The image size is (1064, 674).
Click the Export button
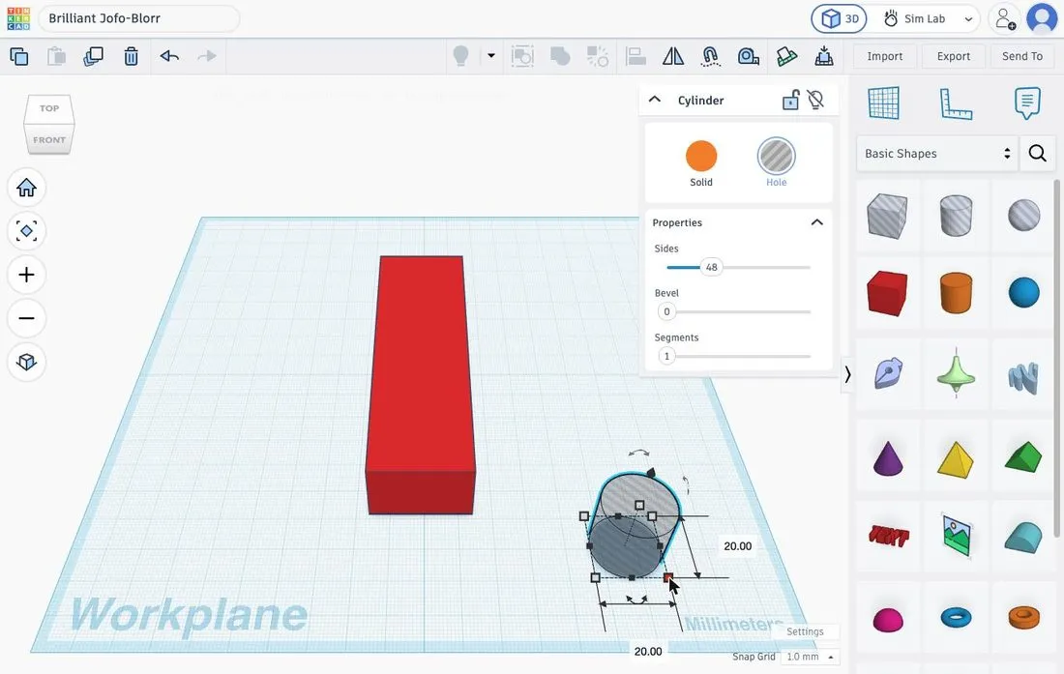pos(954,56)
